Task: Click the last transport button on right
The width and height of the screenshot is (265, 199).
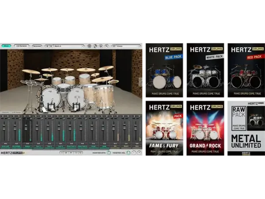Action: (80, 153)
